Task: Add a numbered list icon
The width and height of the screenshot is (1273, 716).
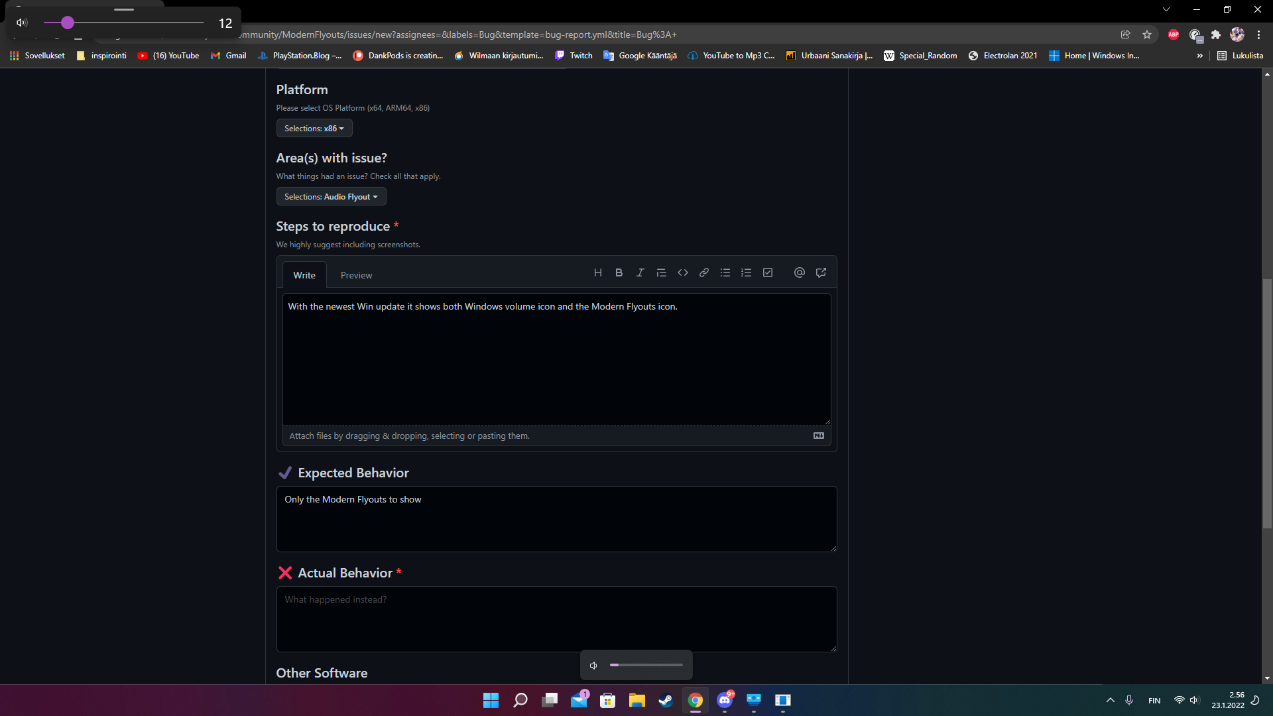Action: (x=746, y=272)
